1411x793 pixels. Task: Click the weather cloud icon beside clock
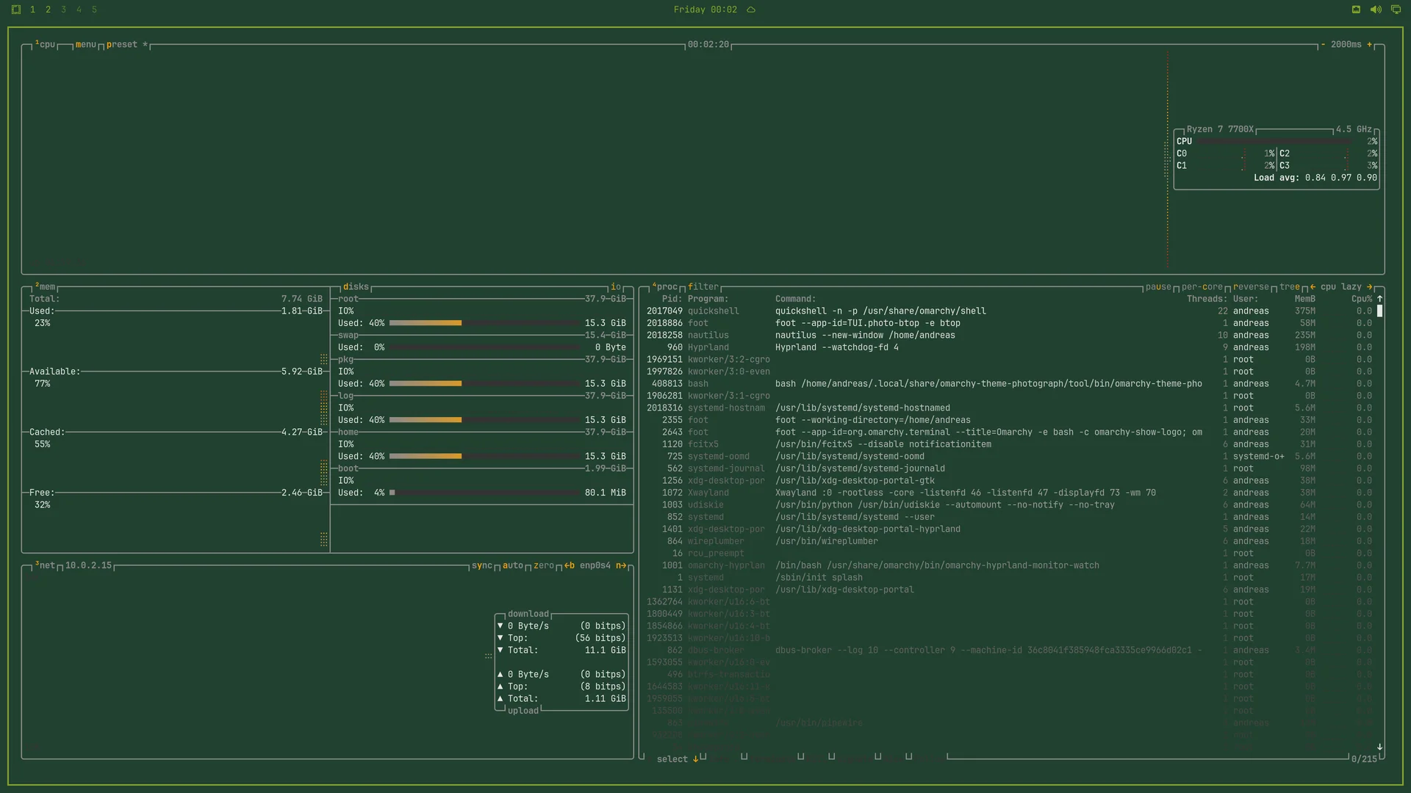[751, 10]
